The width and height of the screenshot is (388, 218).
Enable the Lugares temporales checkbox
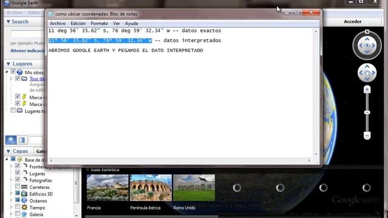pyautogui.click(x=13, y=110)
